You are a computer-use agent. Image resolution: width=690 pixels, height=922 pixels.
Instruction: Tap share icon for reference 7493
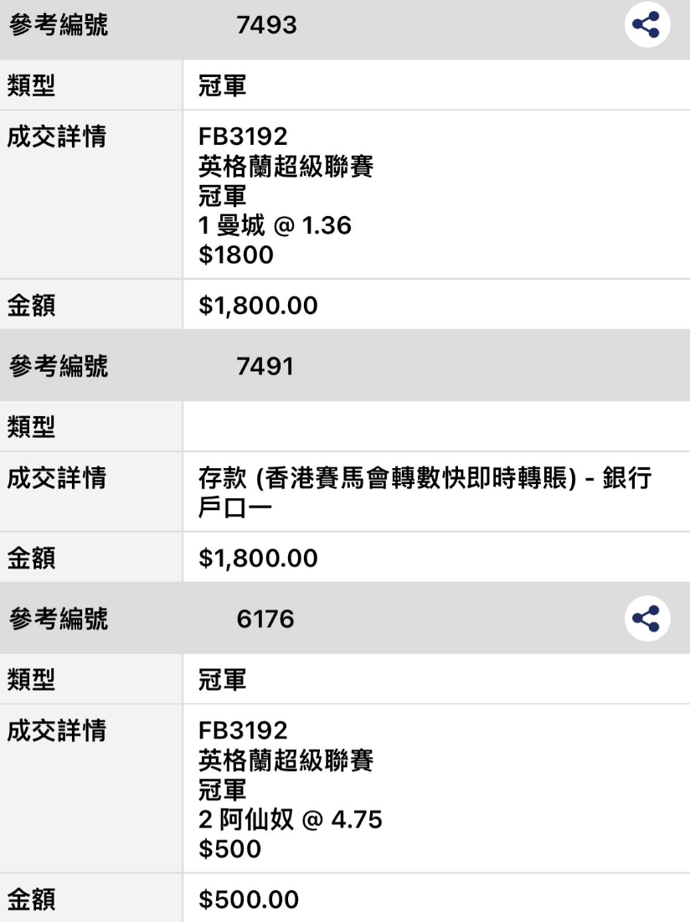click(646, 24)
